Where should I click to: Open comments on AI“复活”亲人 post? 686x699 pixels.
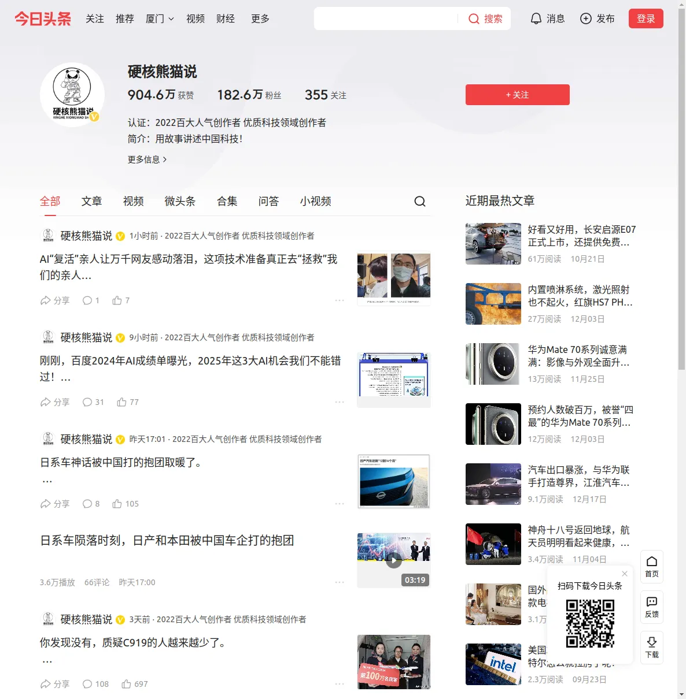91,300
